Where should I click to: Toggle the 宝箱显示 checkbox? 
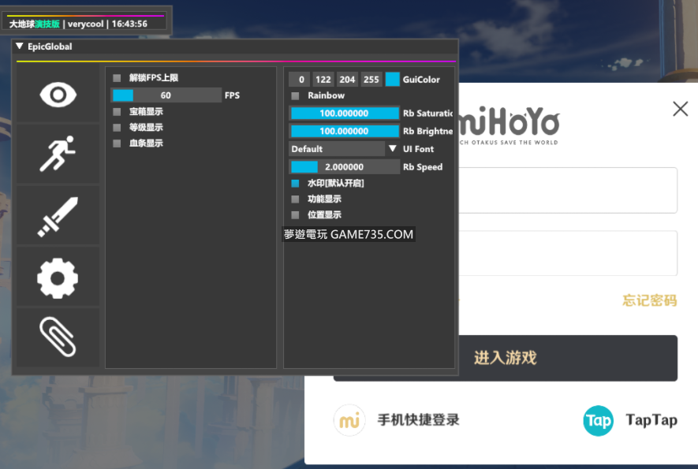pos(117,112)
